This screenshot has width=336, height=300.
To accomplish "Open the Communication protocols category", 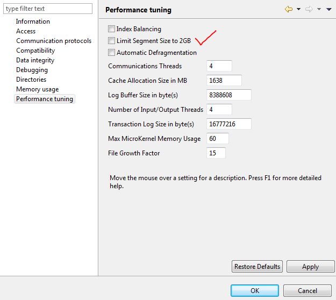I will pos(54,41).
